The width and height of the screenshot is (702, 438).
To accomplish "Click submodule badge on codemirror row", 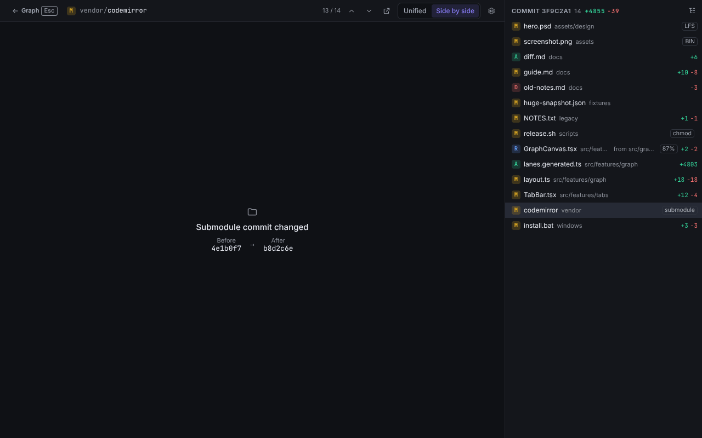I will coord(680,210).
